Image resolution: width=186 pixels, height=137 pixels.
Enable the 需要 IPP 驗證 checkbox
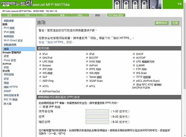40,107
